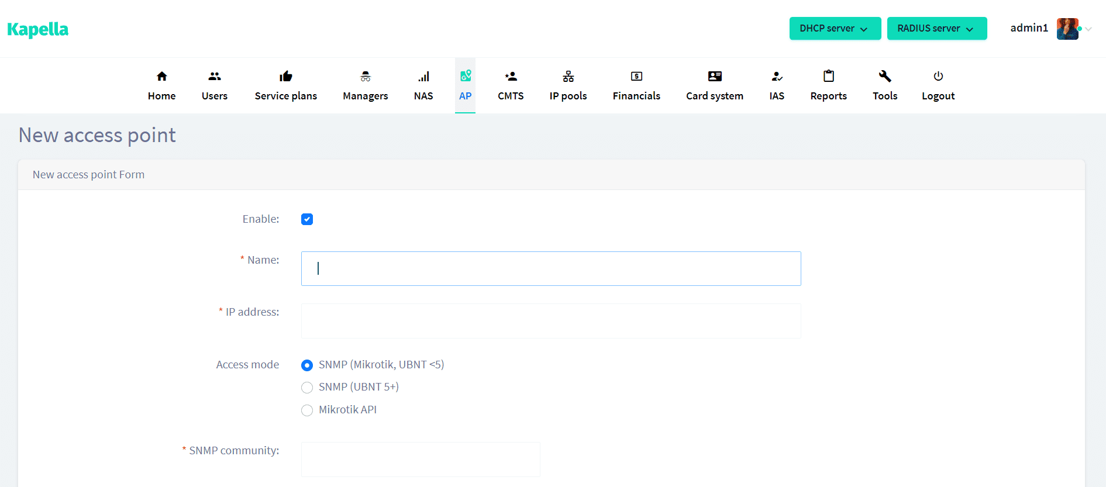Viewport: 1106px width, 487px height.
Task: Click the Home house icon
Action: (x=161, y=77)
